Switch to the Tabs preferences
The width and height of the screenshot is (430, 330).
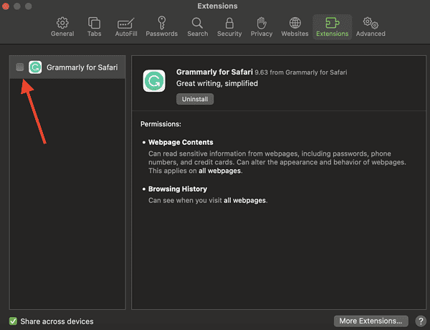tap(94, 27)
